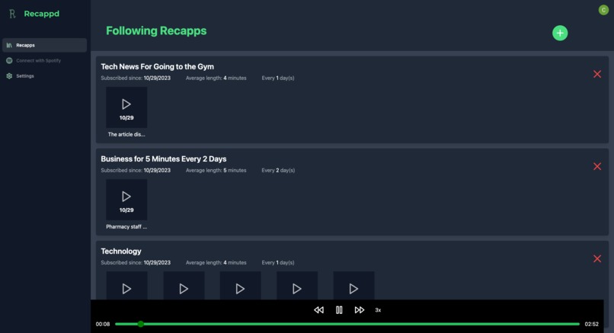Screen dimensions: 614x333
Task: Click the Recapps library icon in sidebar
Action: click(x=9, y=45)
